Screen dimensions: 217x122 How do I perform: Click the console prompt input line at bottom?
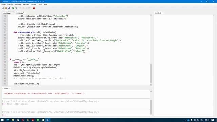[76, 115]
